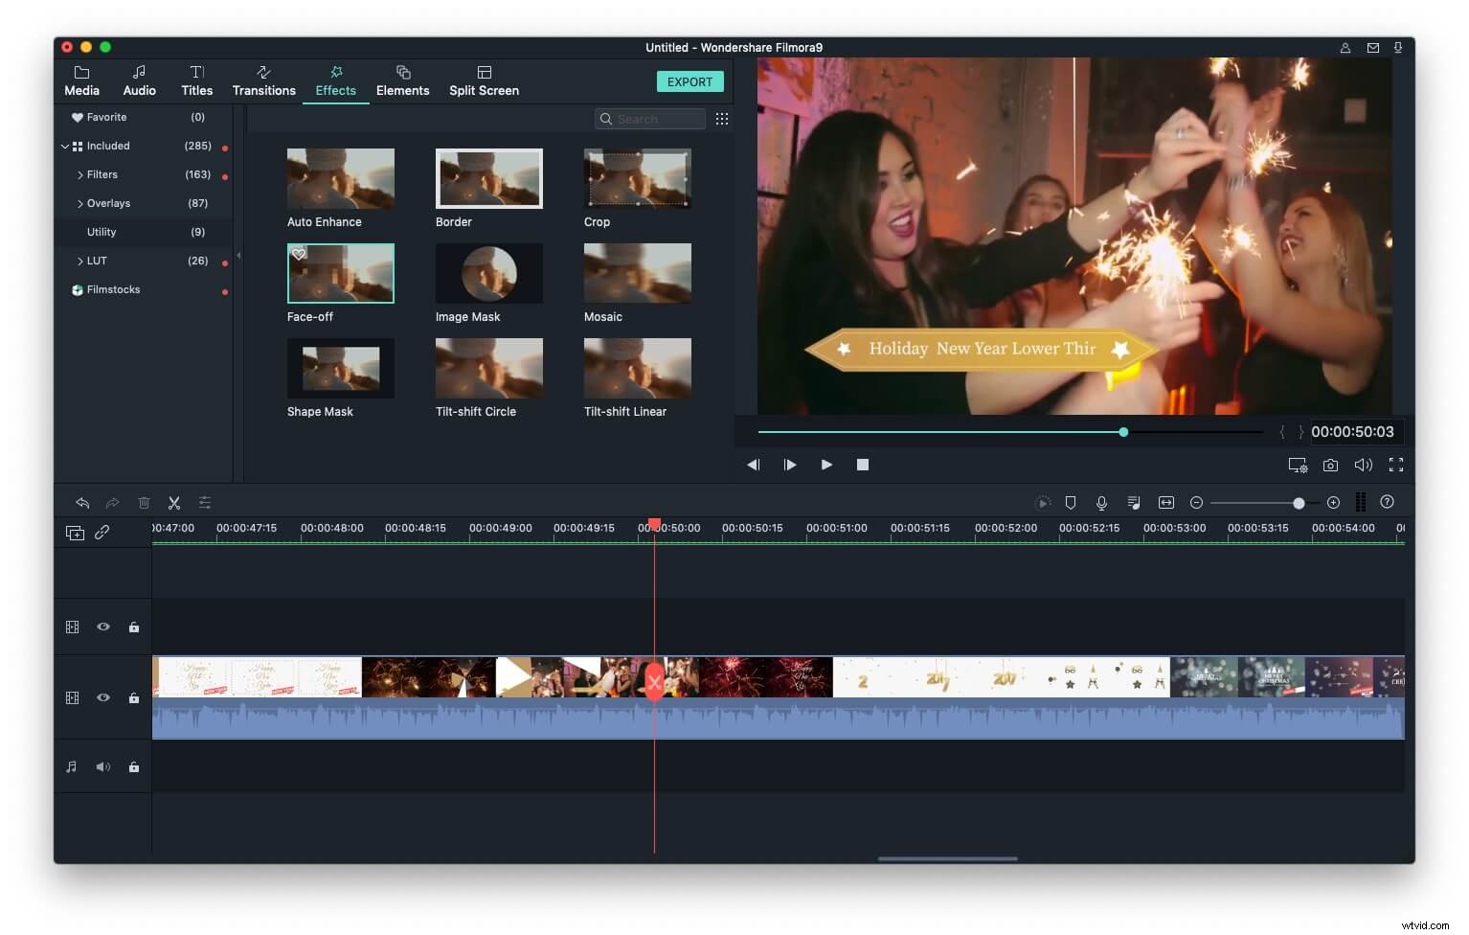Click the EXPORT button

pos(690,81)
